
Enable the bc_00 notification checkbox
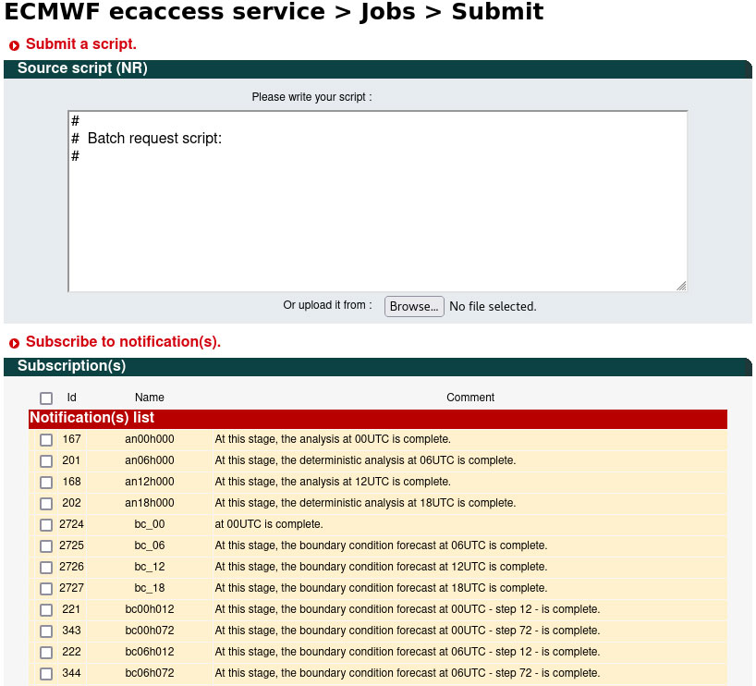[x=46, y=524]
